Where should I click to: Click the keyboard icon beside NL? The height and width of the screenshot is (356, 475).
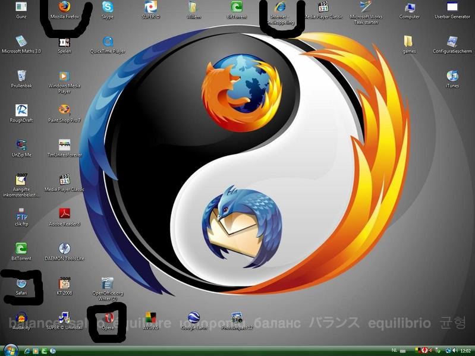(x=402, y=351)
